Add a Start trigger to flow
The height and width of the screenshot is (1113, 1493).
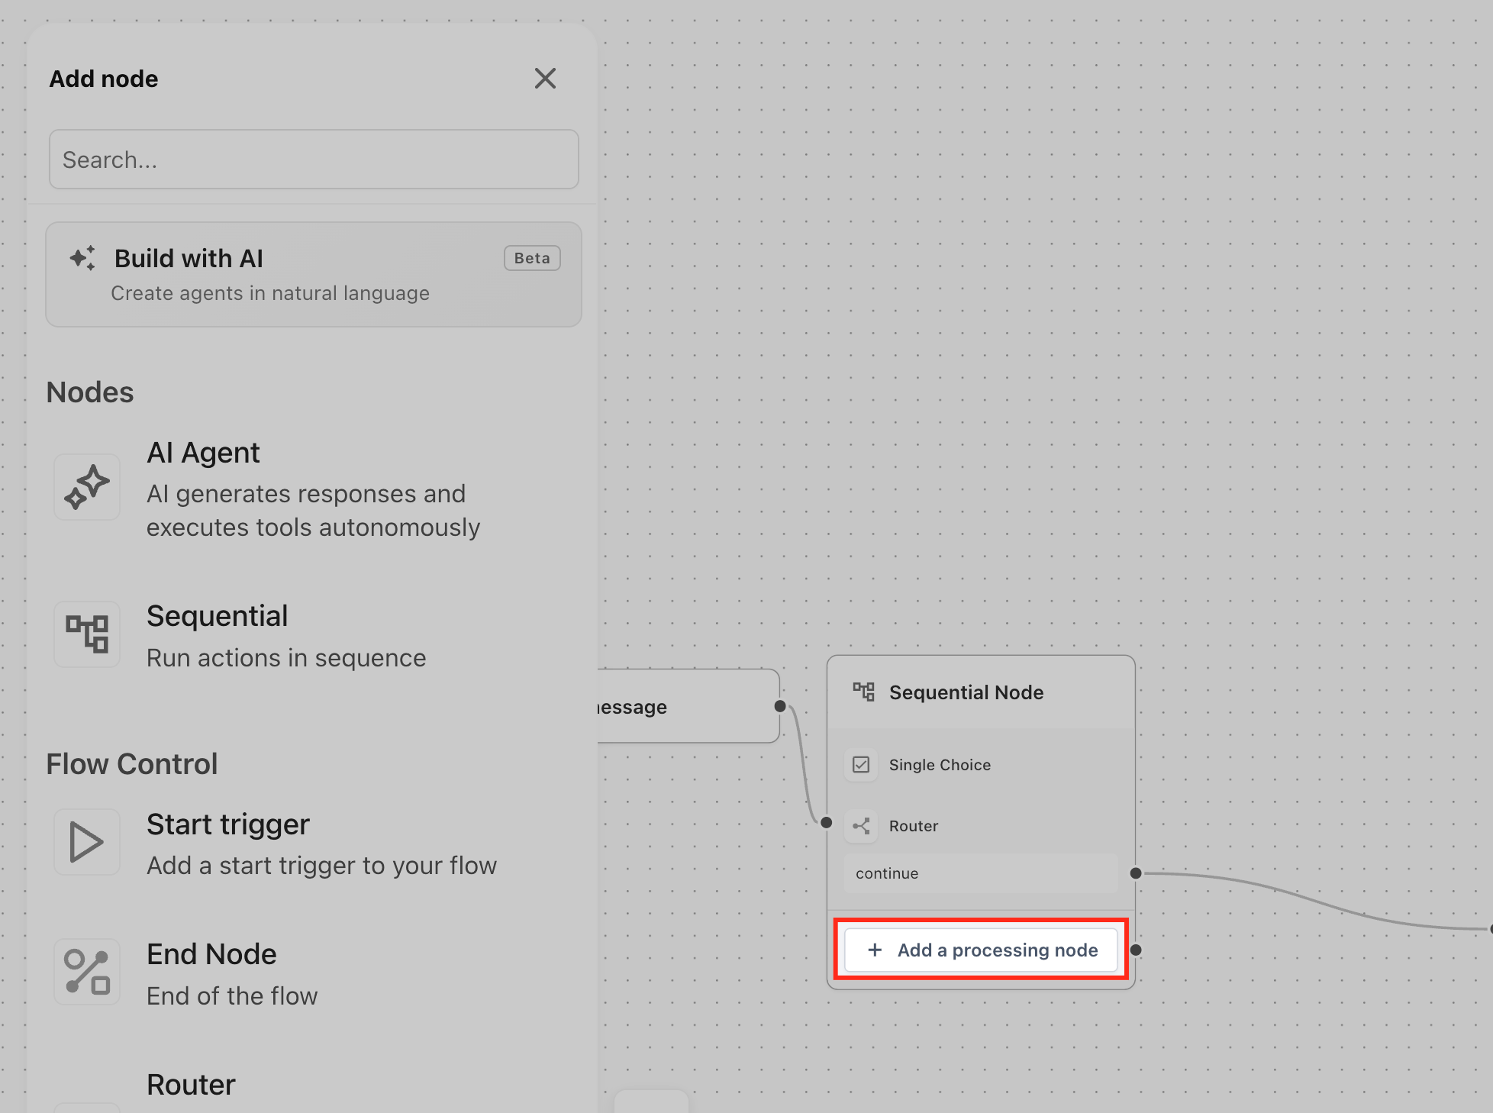coord(321,844)
